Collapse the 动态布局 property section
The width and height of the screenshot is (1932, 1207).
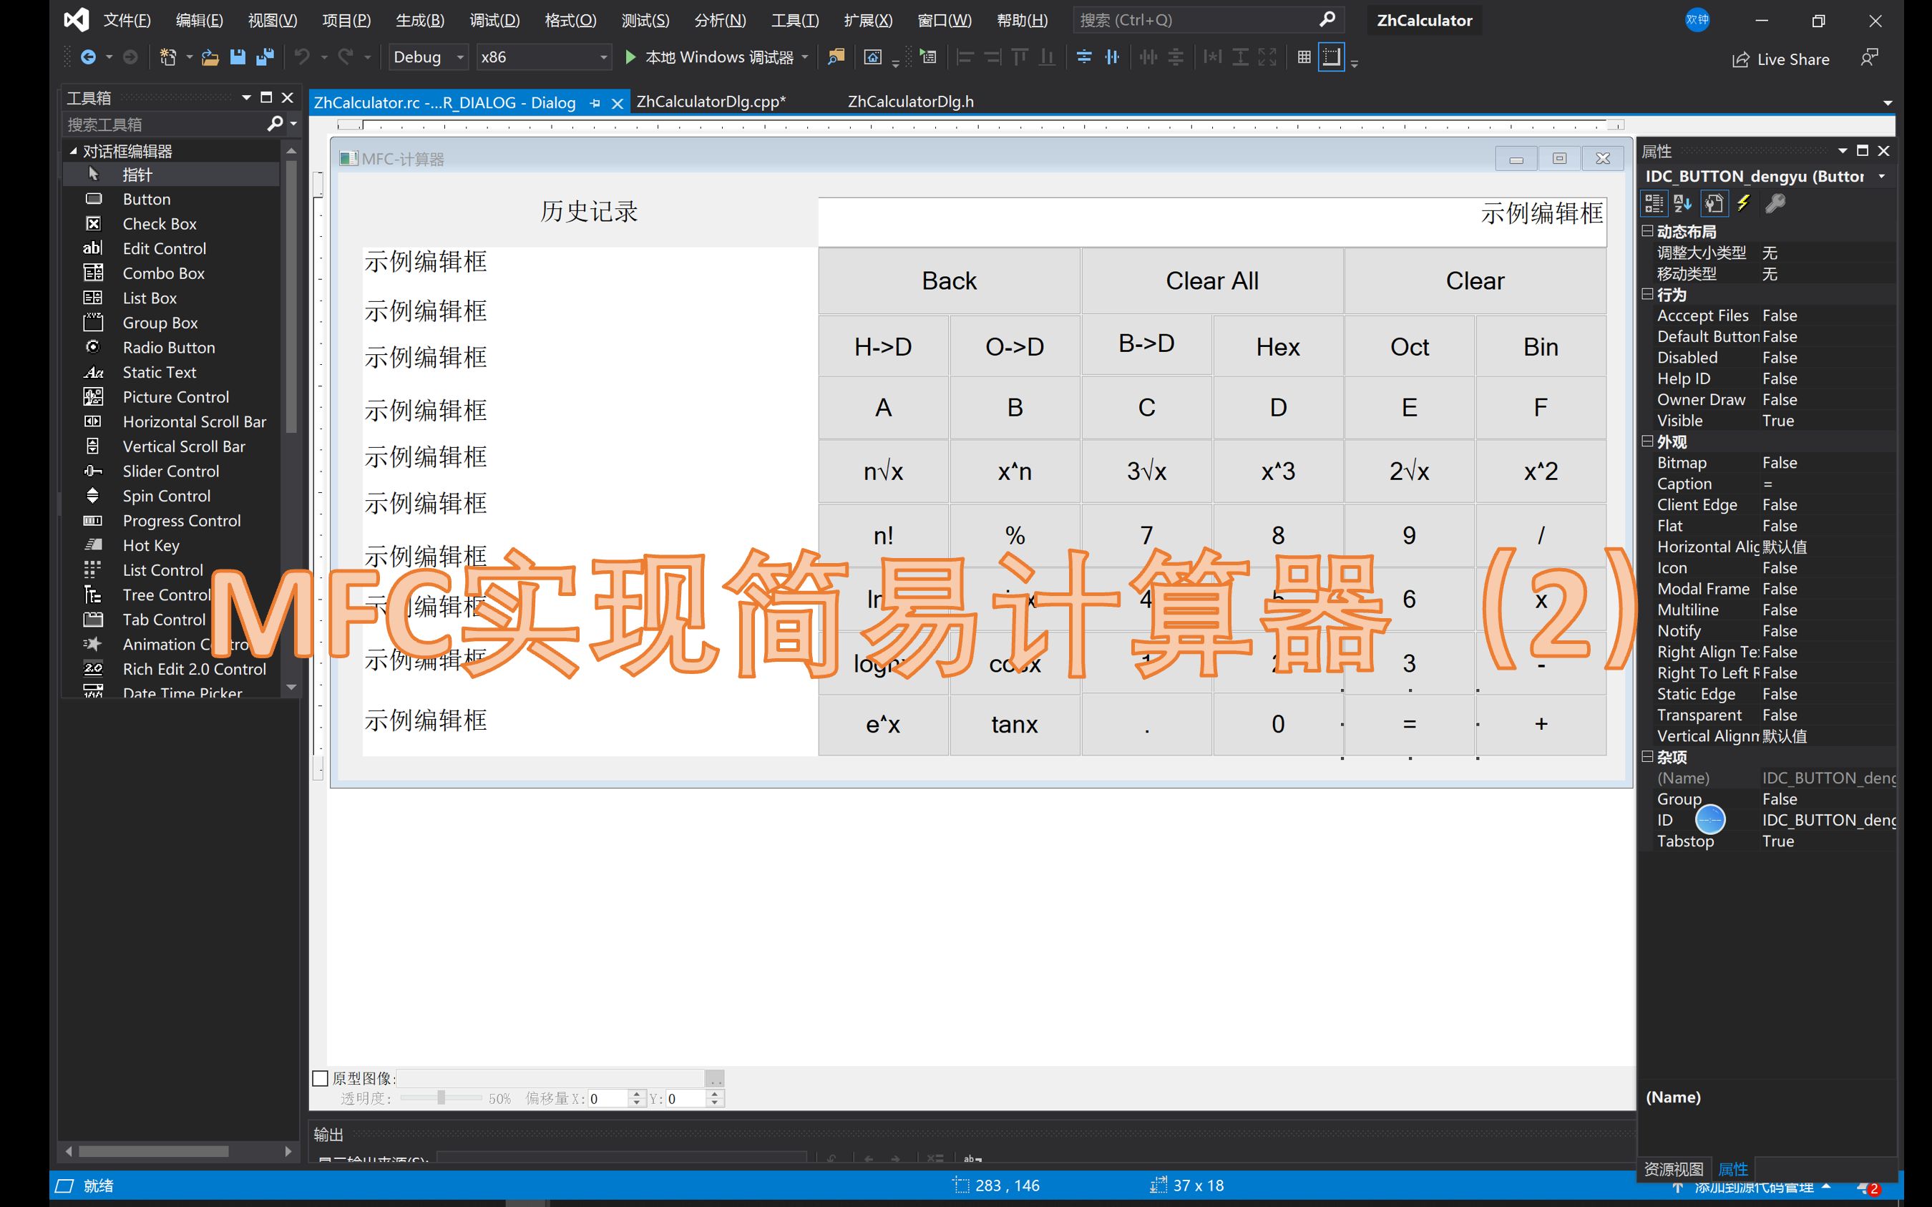pyautogui.click(x=1647, y=230)
